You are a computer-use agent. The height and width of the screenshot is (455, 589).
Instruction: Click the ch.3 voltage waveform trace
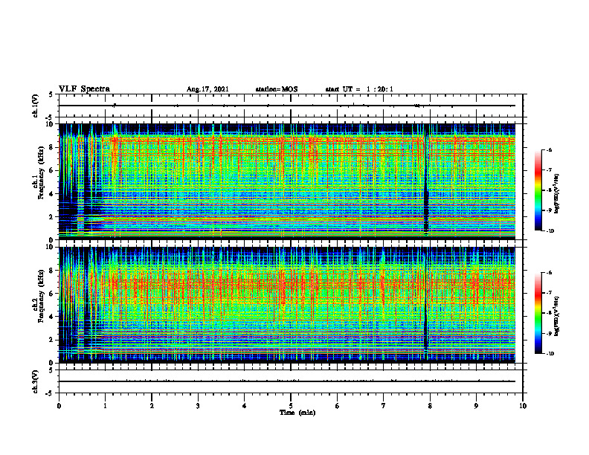[x=287, y=381]
